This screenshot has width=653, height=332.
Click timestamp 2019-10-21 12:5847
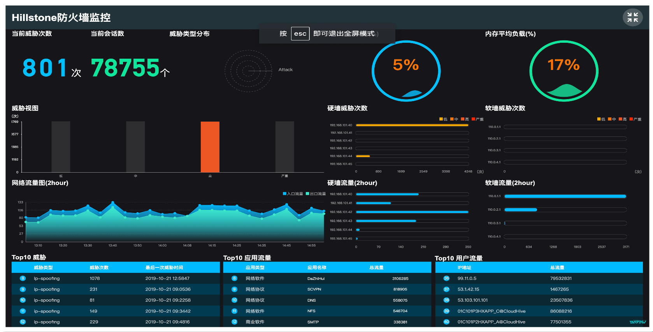[x=167, y=278]
